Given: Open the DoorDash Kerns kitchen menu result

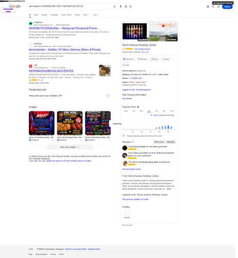Looking at the screenshot, I should click(x=64, y=50).
